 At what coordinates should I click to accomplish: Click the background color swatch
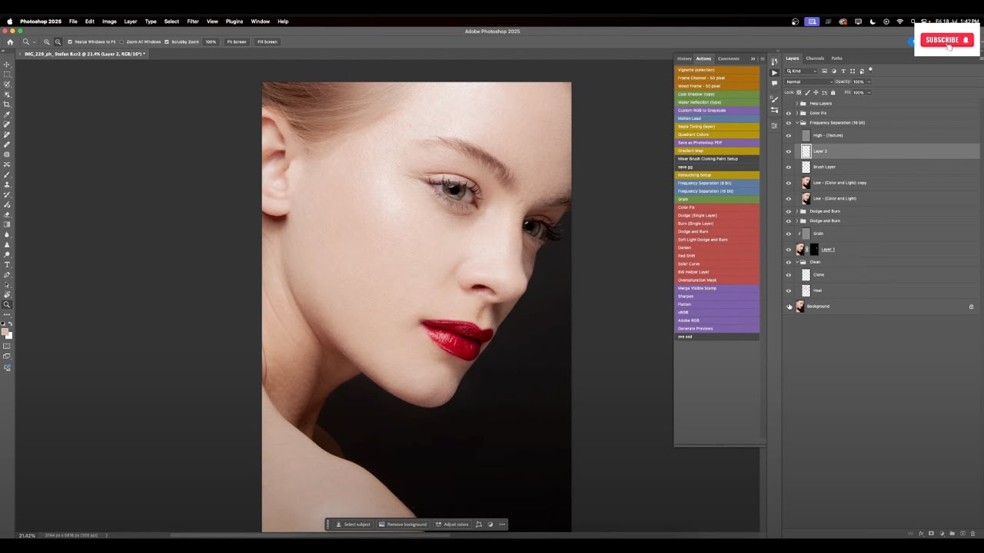[10, 336]
